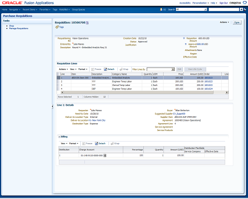Open order 1001023 link in line 2
248x199 pixels.
tap(208, 82)
